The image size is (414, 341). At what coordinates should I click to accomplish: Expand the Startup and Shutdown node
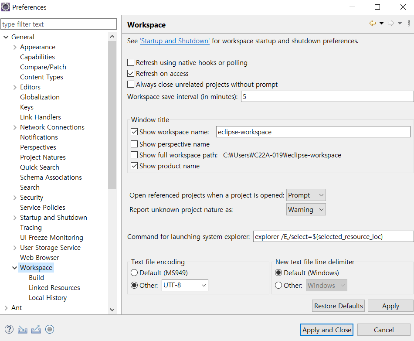(x=15, y=218)
